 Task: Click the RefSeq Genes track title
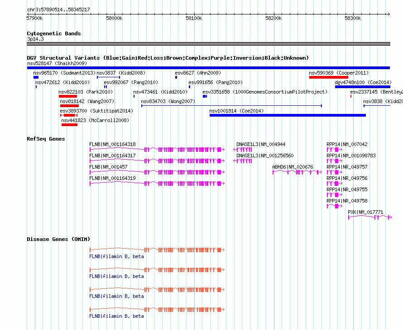click(x=46, y=139)
